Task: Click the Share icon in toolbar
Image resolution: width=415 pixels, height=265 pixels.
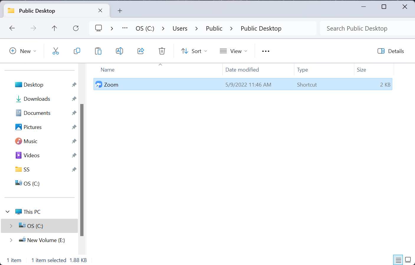Action: coord(141,51)
